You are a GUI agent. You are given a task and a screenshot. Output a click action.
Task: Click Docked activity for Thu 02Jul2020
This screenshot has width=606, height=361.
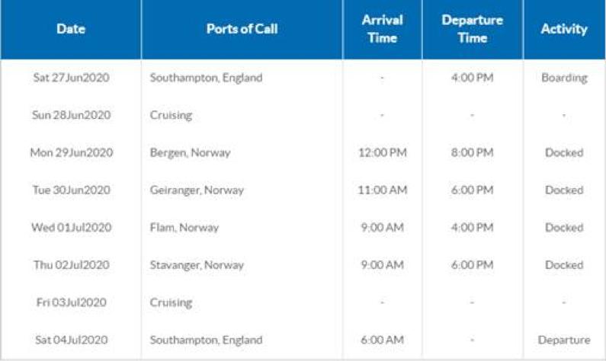(x=564, y=265)
